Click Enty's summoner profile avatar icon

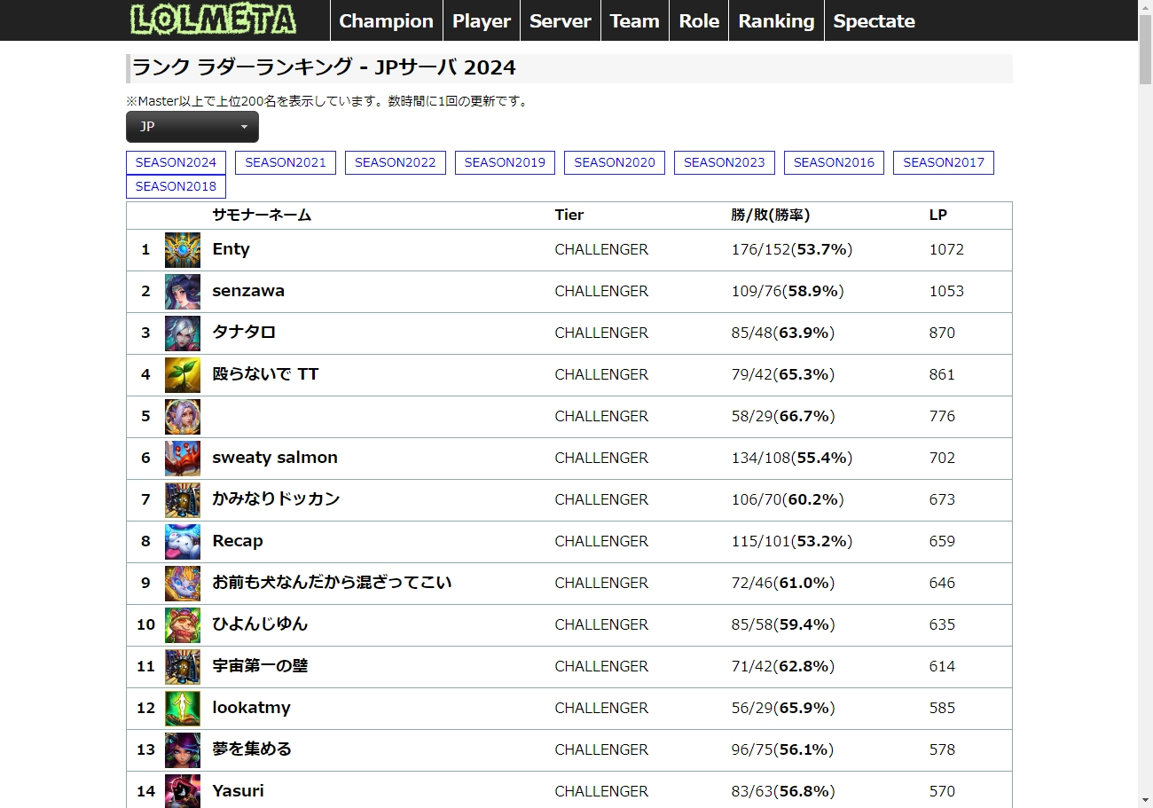(x=183, y=249)
